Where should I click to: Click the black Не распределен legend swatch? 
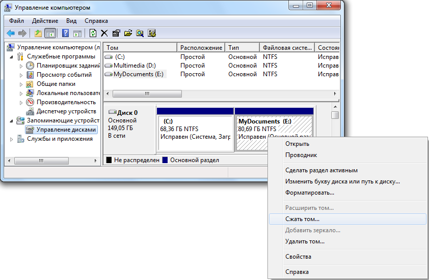109,160
